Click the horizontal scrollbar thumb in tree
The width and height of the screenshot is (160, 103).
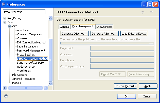[x=26, y=88]
